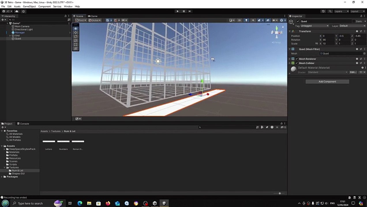Disable the Mesh Collider checkbox
The width and height of the screenshot is (367, 207).
click(297, 63)
